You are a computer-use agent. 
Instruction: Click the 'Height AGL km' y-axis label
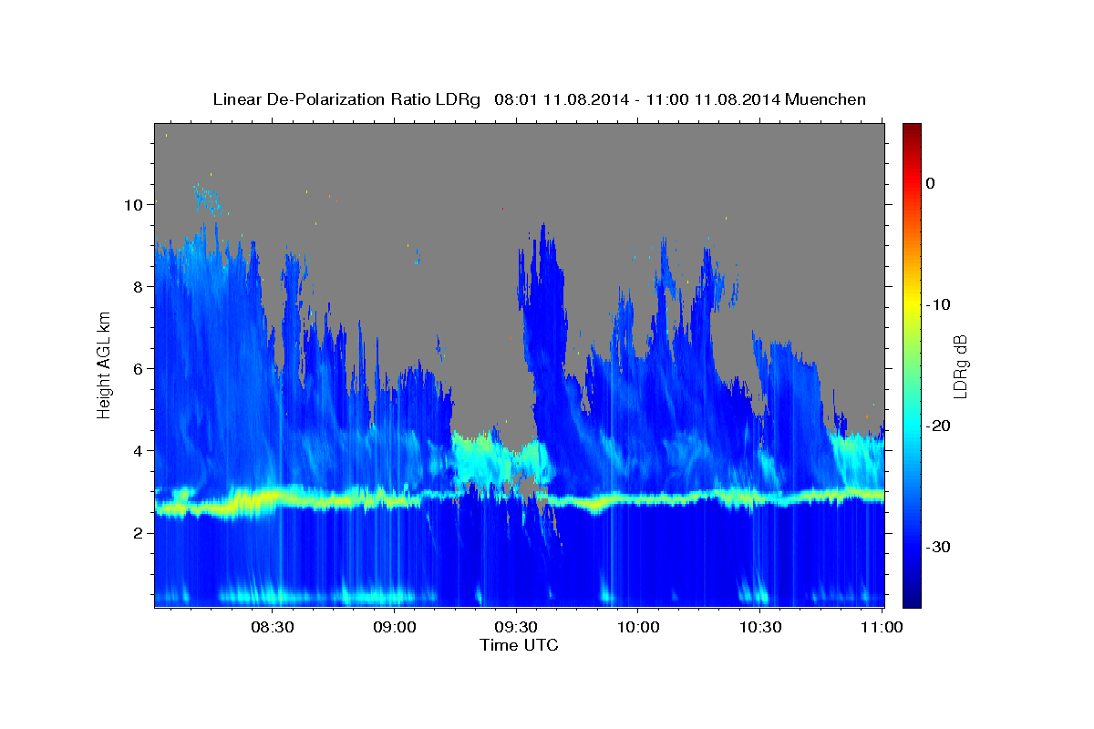pos(104,364)
